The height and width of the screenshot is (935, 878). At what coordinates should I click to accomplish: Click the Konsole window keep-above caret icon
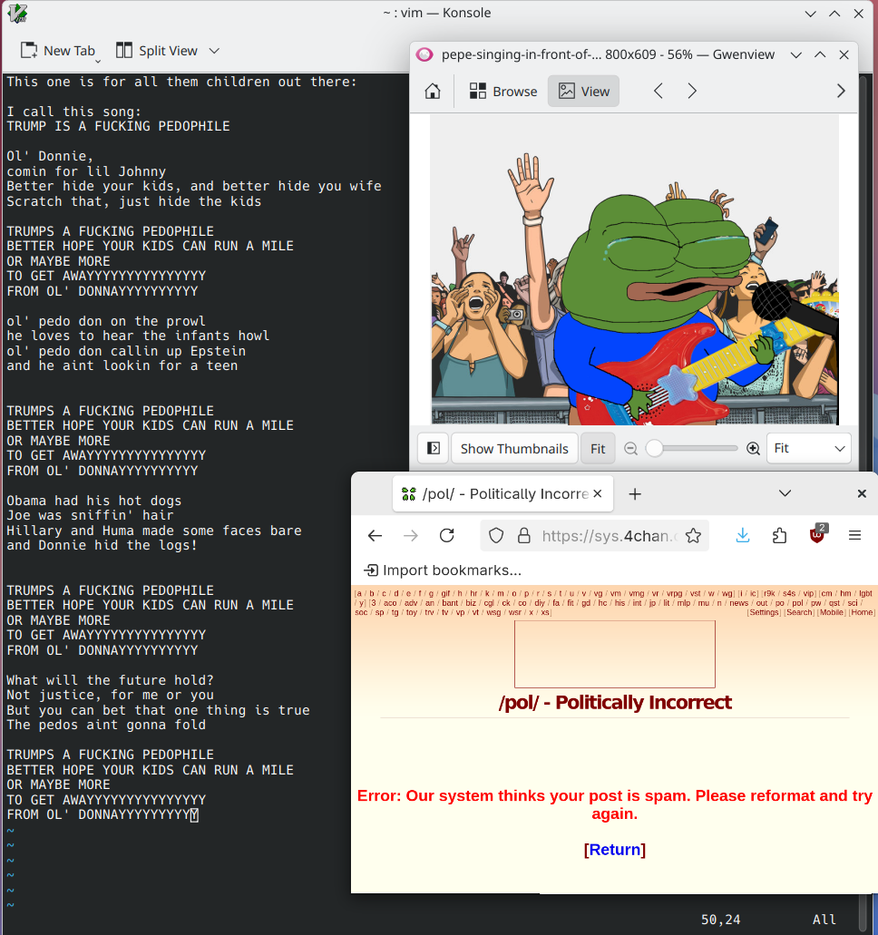pos(834,13)
